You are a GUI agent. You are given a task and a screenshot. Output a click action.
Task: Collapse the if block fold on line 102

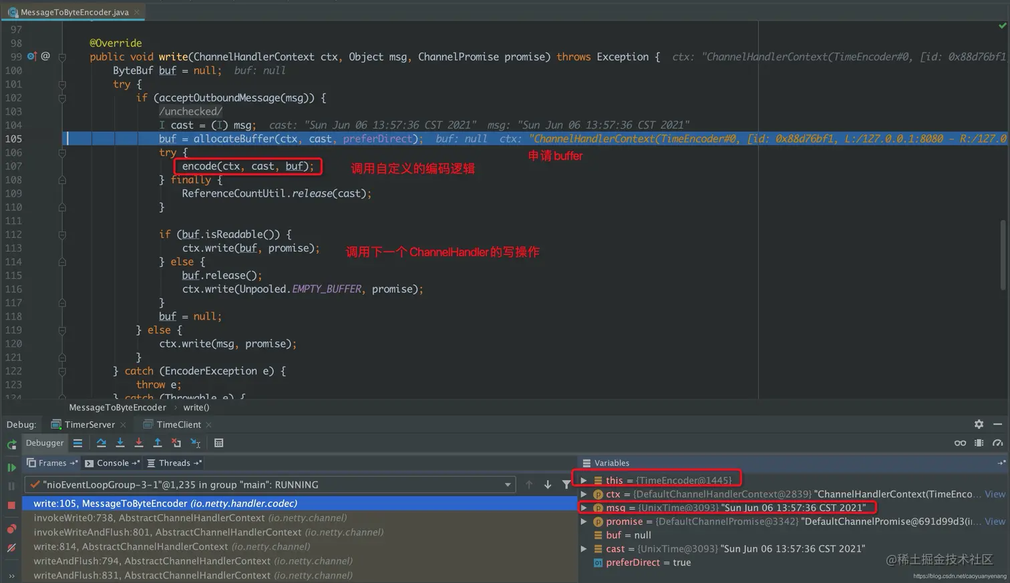[62, 98]
